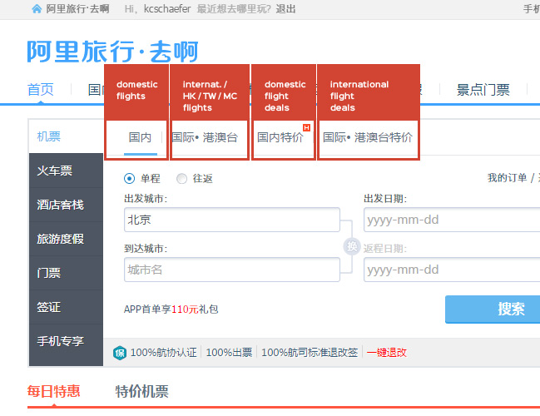Select 酒店客栈 in the left sidebar
This screenshot has height=416, width=540.
(x=66, y=205)
